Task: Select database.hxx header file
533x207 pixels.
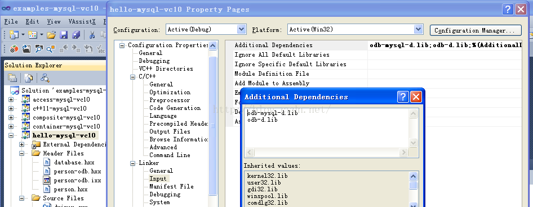Action: click(74, 163)
